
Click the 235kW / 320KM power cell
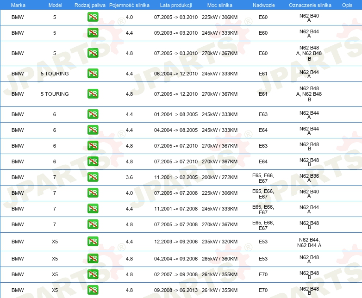click(x=219, y=242)
